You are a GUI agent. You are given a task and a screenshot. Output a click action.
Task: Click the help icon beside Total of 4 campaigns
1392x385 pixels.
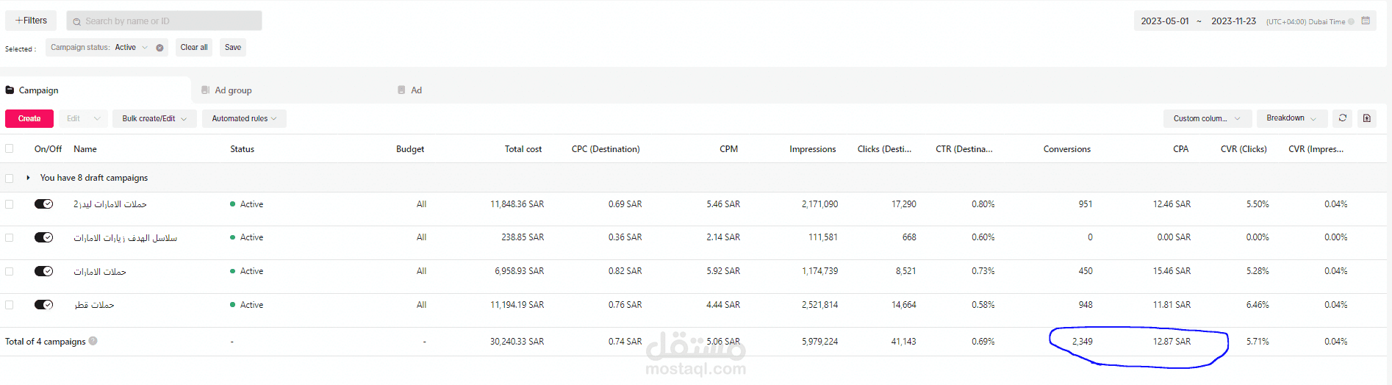[93, 341]
